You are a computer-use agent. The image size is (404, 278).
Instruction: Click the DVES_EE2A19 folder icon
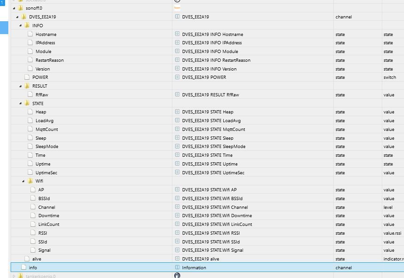pyautogui.click(x=24, y=17)
